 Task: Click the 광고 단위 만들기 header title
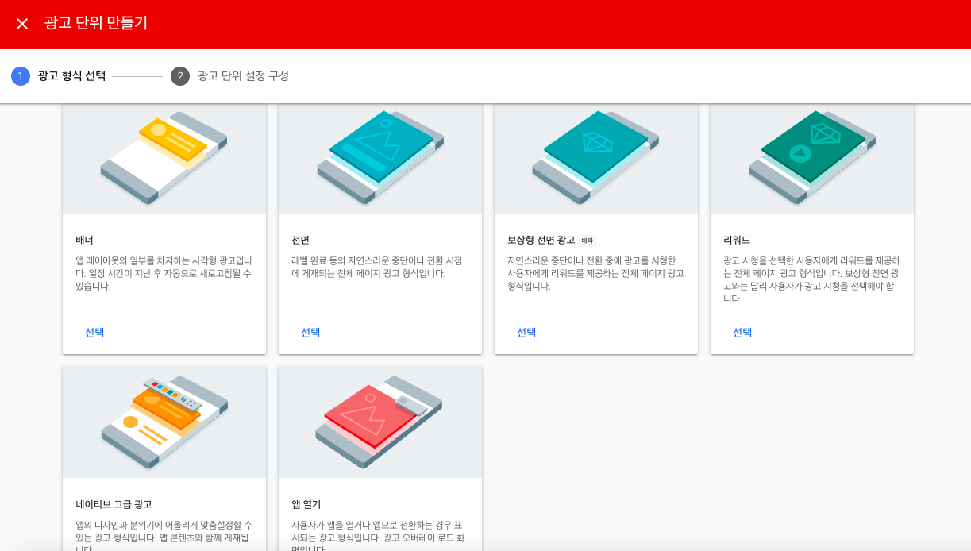(x=96, y=23)
